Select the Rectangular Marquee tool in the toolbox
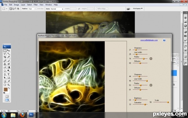 pyautogui.click(x=5, y=50)
